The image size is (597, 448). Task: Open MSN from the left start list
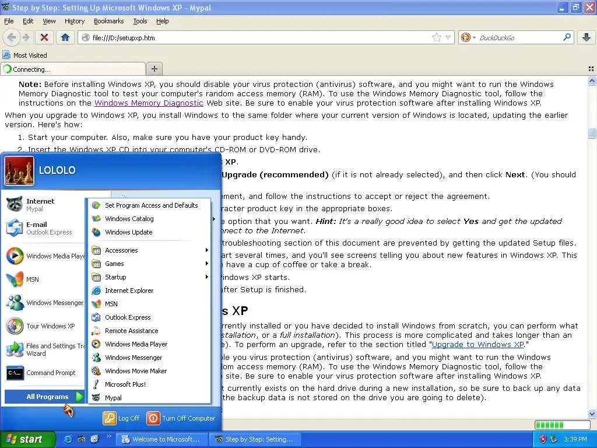point(44,279)
